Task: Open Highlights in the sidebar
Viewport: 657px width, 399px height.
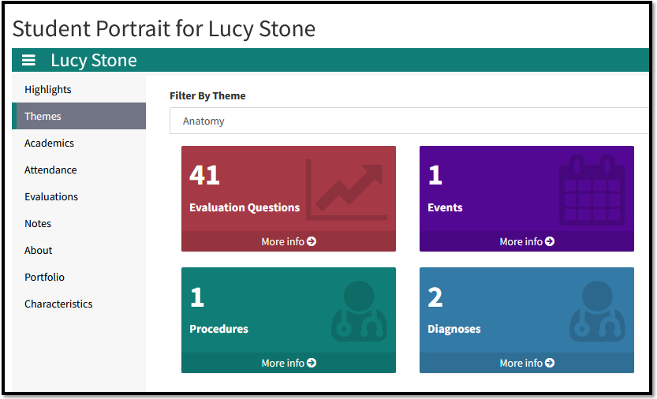Action: tap(79, 89)
